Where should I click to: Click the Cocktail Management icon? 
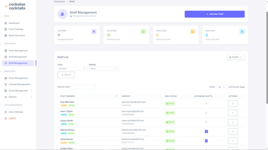click(6, 84)
